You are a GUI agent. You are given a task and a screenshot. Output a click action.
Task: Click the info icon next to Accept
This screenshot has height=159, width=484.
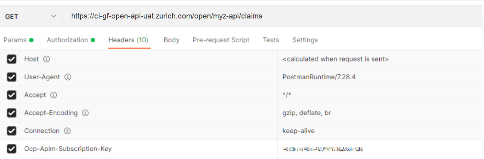click(x=54, y=95)
